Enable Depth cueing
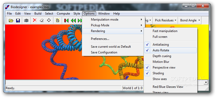 click(x=171, y=56)
